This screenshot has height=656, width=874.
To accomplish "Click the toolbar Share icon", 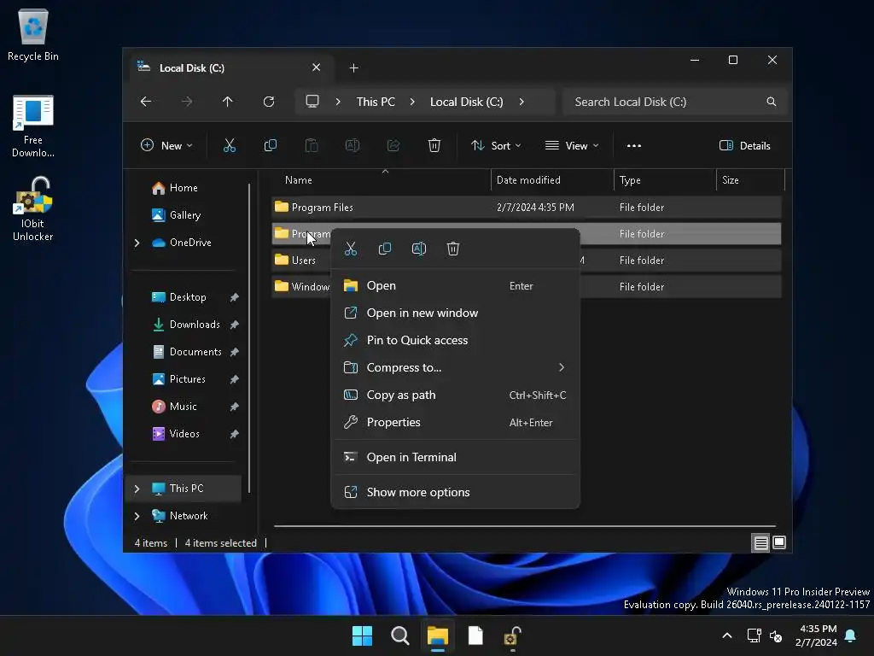I will [x=393, y=145].
